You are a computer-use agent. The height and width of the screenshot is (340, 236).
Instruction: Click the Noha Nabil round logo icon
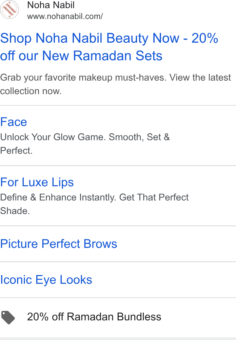9,9
